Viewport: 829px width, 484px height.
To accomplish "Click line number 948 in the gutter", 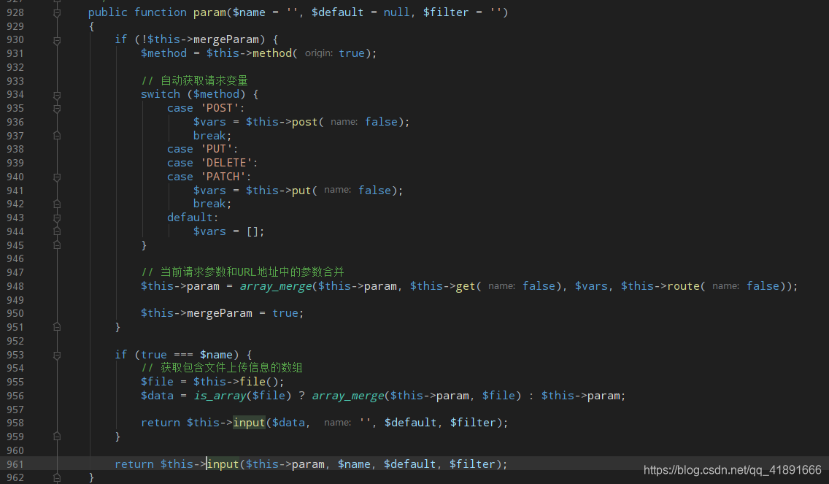I will (x=15, y=286).
